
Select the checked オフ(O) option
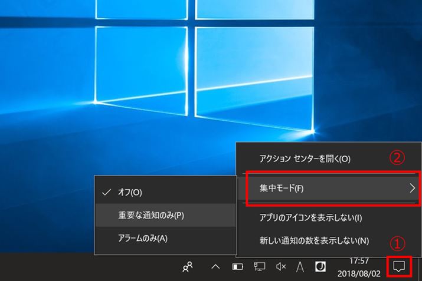165,192
